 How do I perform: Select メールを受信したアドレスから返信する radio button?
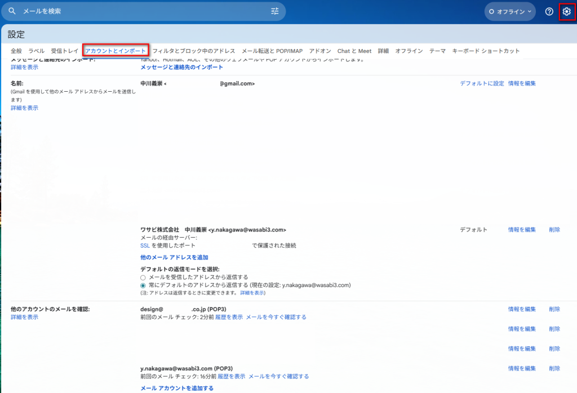point(143,277)
